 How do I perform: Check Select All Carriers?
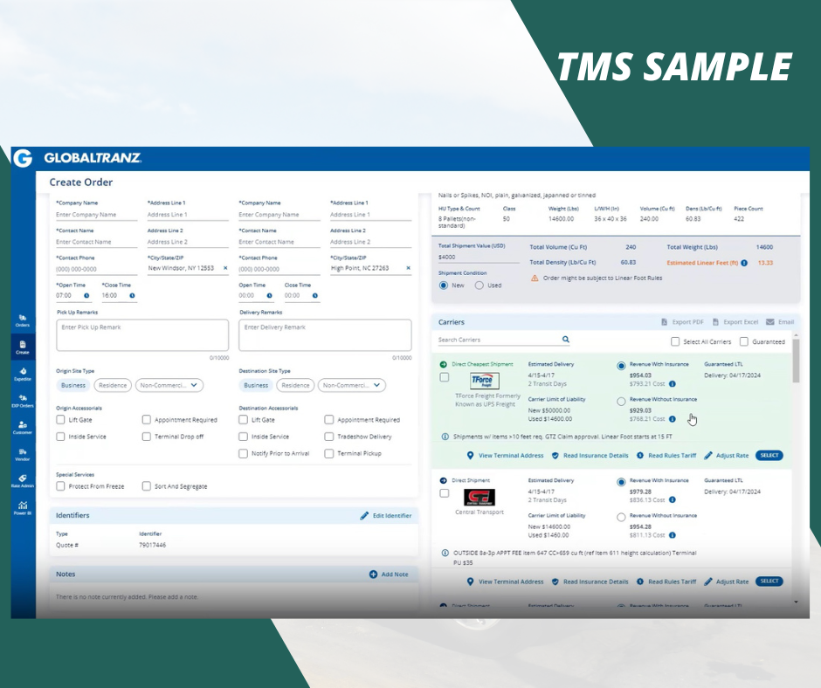675,342
